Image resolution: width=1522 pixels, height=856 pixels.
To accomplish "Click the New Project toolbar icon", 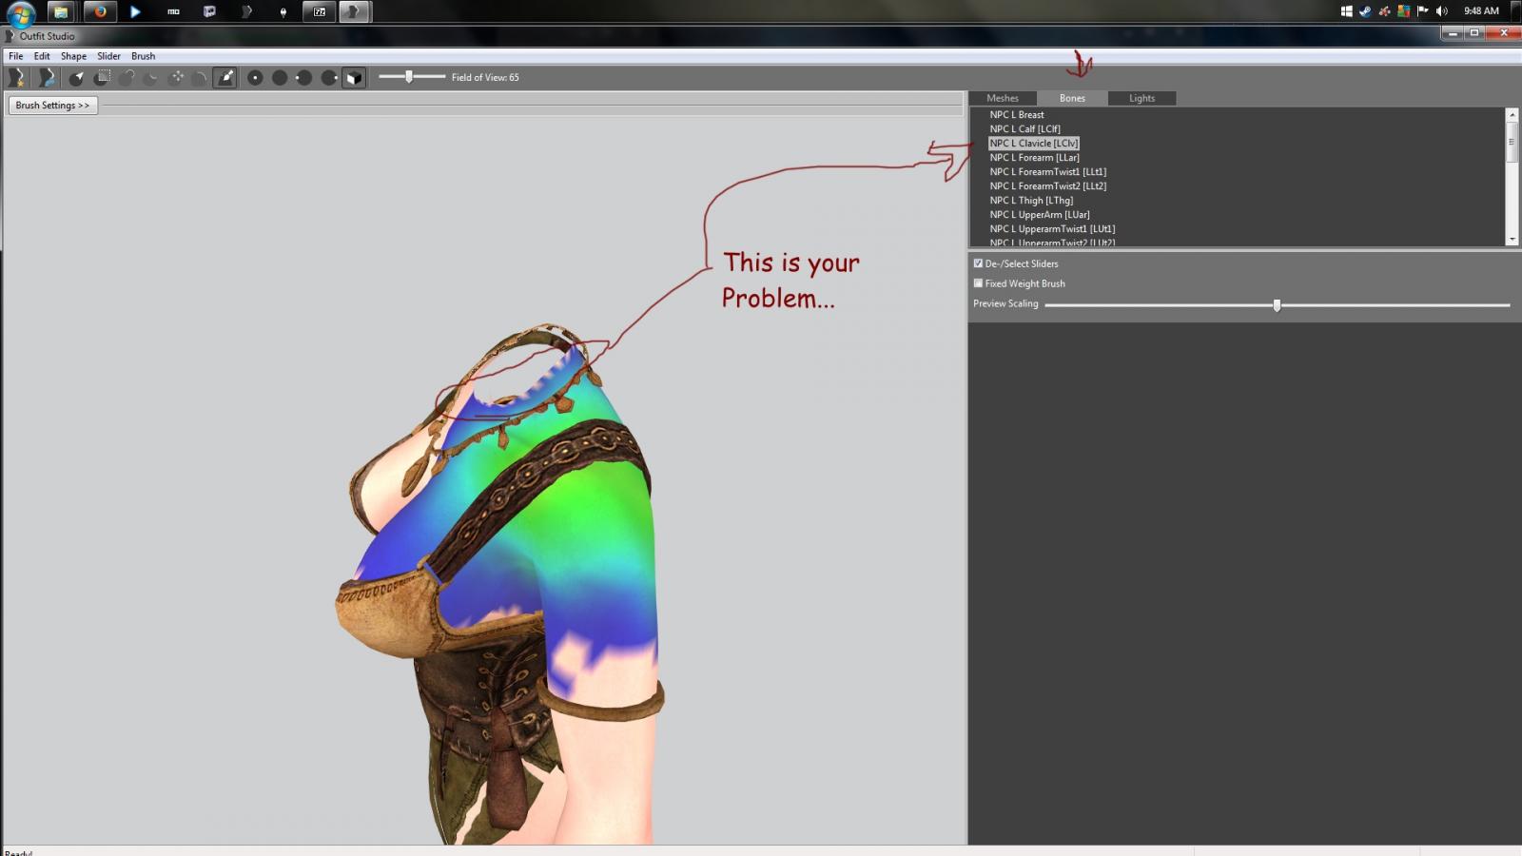I will click(x=17, y=78).
